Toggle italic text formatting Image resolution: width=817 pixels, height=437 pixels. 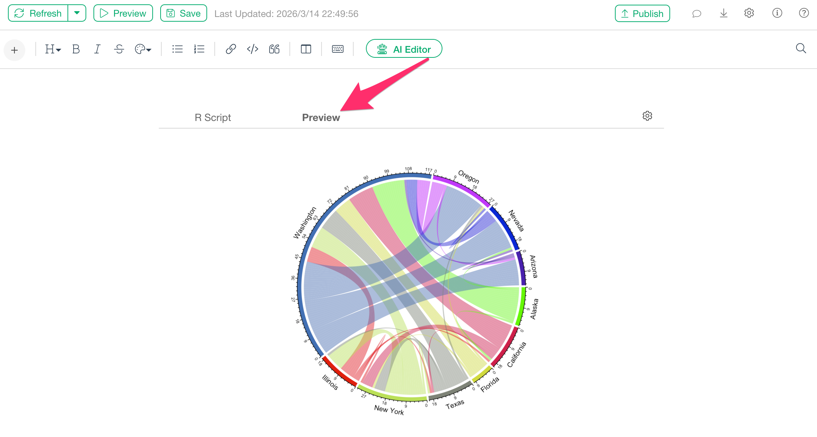[97, 49]
